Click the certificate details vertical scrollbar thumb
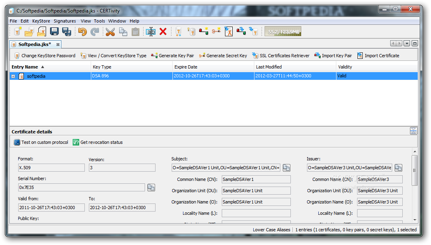Screen dimensions: 431x245 [x=414, y=170]
